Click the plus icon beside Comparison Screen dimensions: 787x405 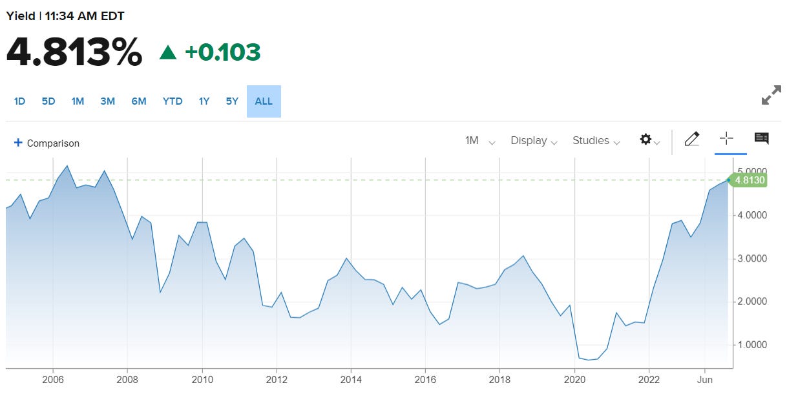[18, 143]
